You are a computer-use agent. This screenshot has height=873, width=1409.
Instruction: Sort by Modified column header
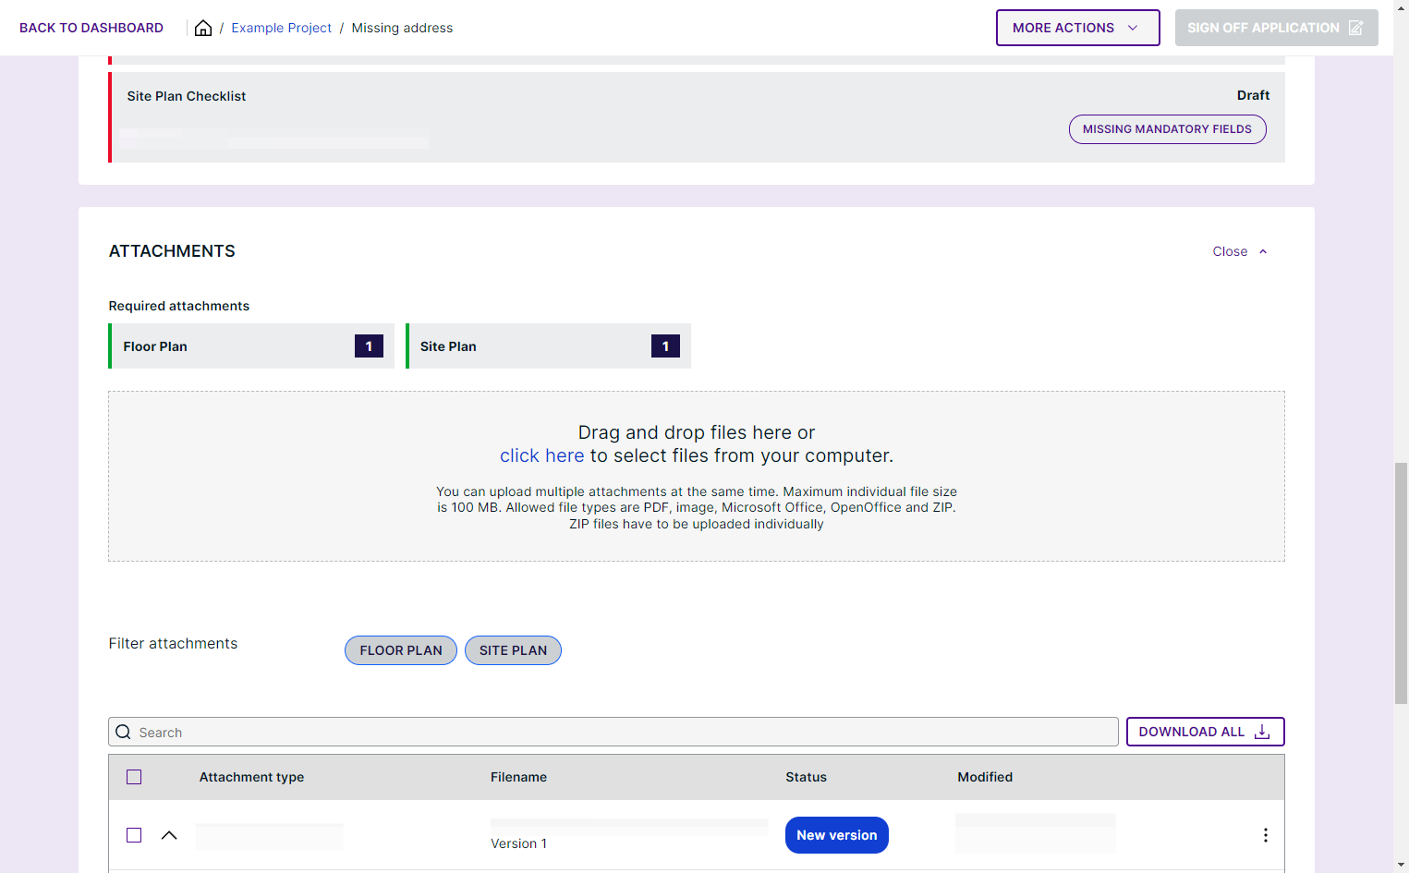(x=985, y=777)
